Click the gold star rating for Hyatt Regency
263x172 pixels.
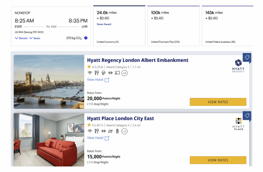pyautogui.click(x=89, y=67)
